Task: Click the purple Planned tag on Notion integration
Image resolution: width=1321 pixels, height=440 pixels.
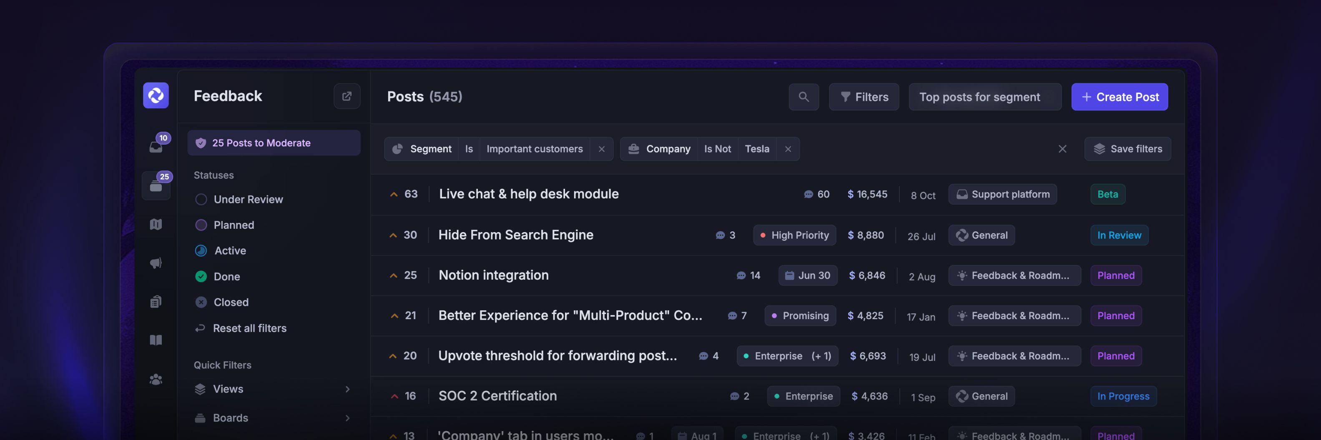Action: point(1115,275)
